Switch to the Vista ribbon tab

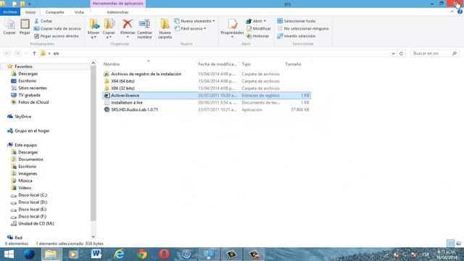click(x=79, y=12)
